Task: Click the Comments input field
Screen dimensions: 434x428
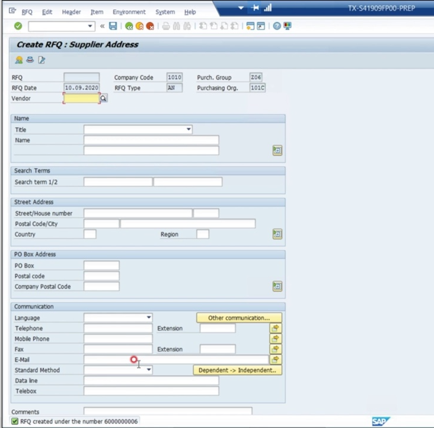Action: point(168,411)
